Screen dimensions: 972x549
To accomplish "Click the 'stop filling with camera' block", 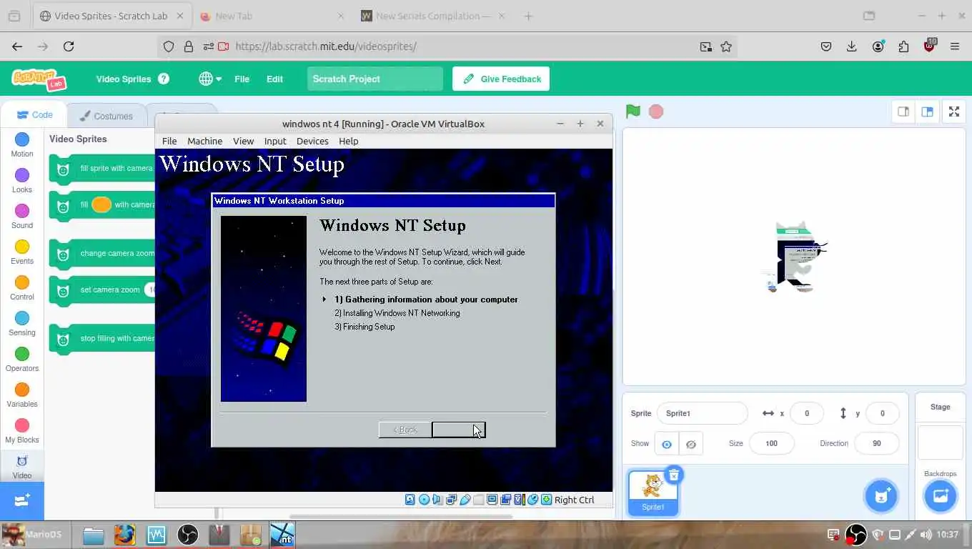I will click(102, 339).
